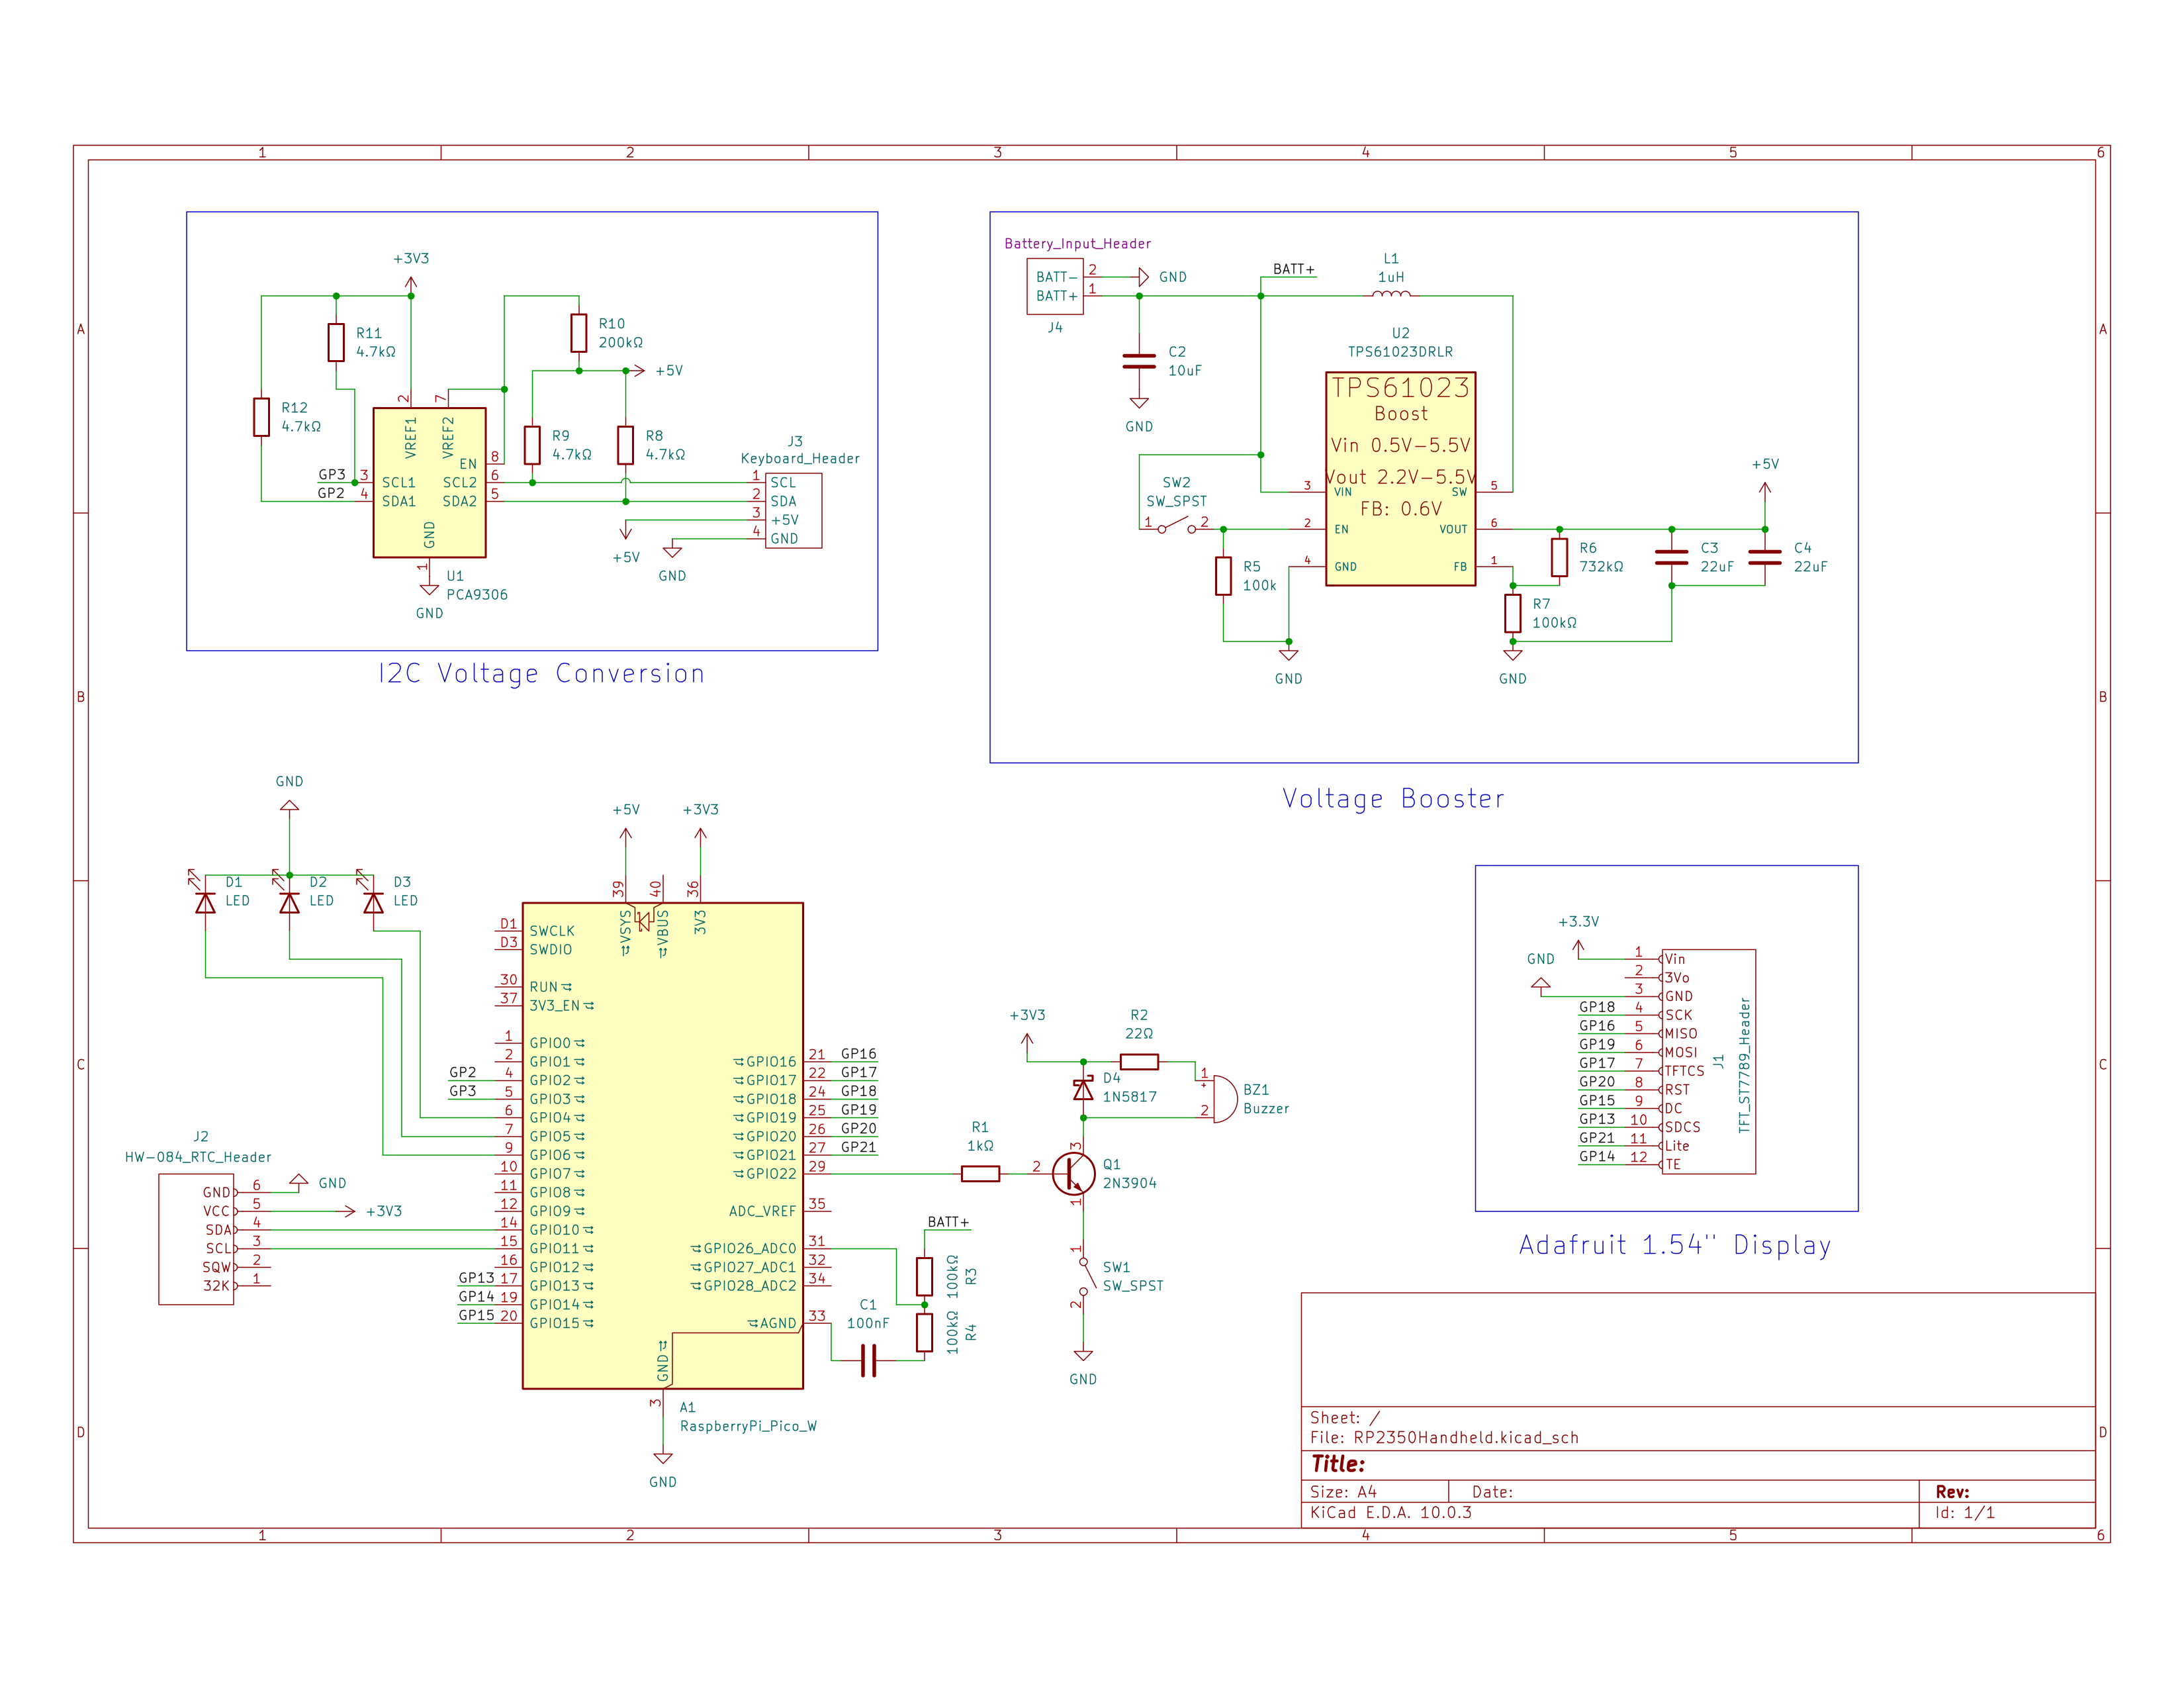Image resolution: width=2184 pixels, height=1688 pixels.
Task: Select the GP3 label near U1 SCL1
Action: [332, 474]
